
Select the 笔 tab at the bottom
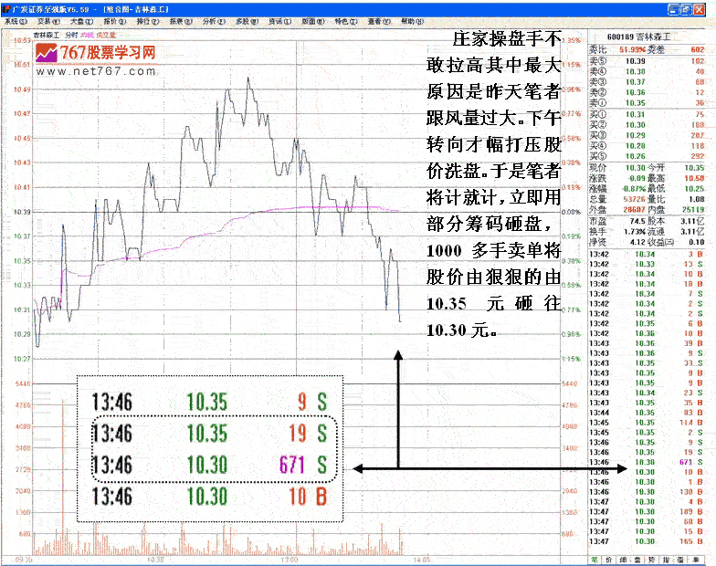pyautogui.click(x=595, y=559)
